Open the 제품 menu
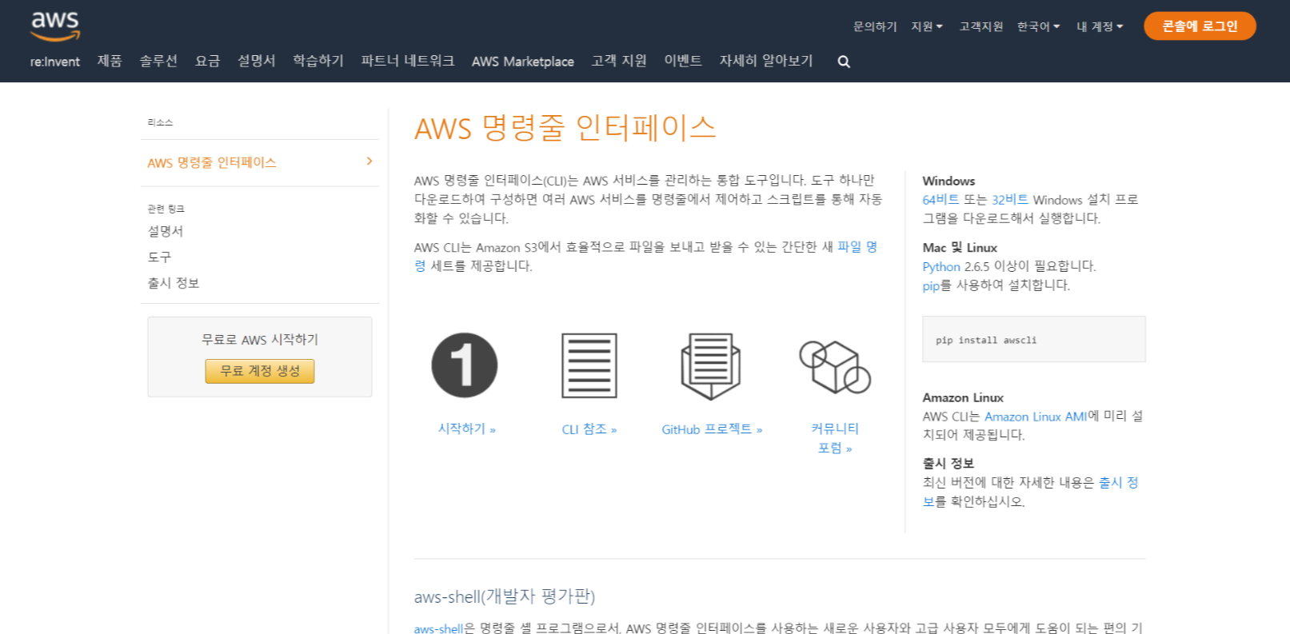 110,61
